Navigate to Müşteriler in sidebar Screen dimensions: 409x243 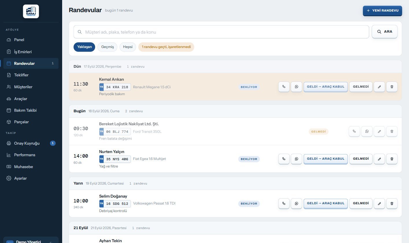tap(31, 87)
